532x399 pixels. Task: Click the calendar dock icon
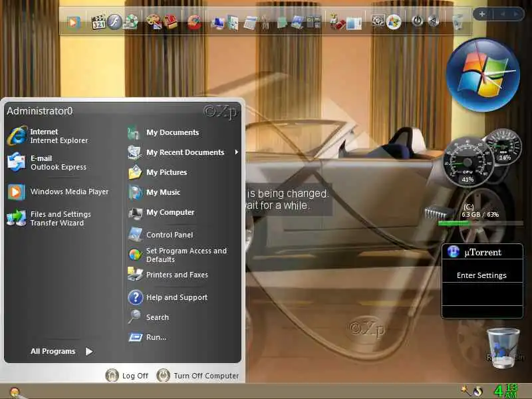(250, 23)
